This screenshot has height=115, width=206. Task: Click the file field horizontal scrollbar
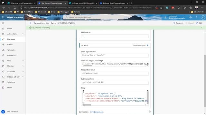point(88,66)
